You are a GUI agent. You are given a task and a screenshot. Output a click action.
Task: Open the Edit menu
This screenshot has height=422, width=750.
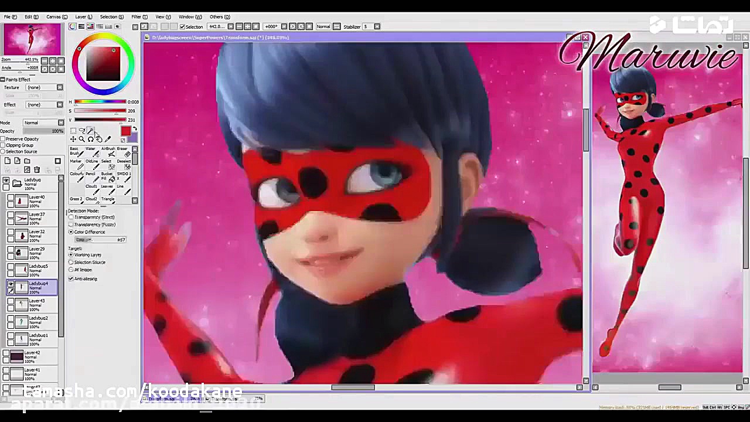click(32, 16)
